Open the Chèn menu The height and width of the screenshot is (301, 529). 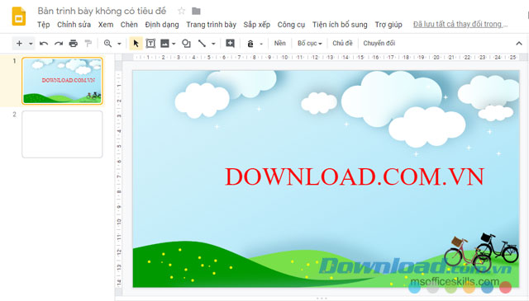click(129, 25)
